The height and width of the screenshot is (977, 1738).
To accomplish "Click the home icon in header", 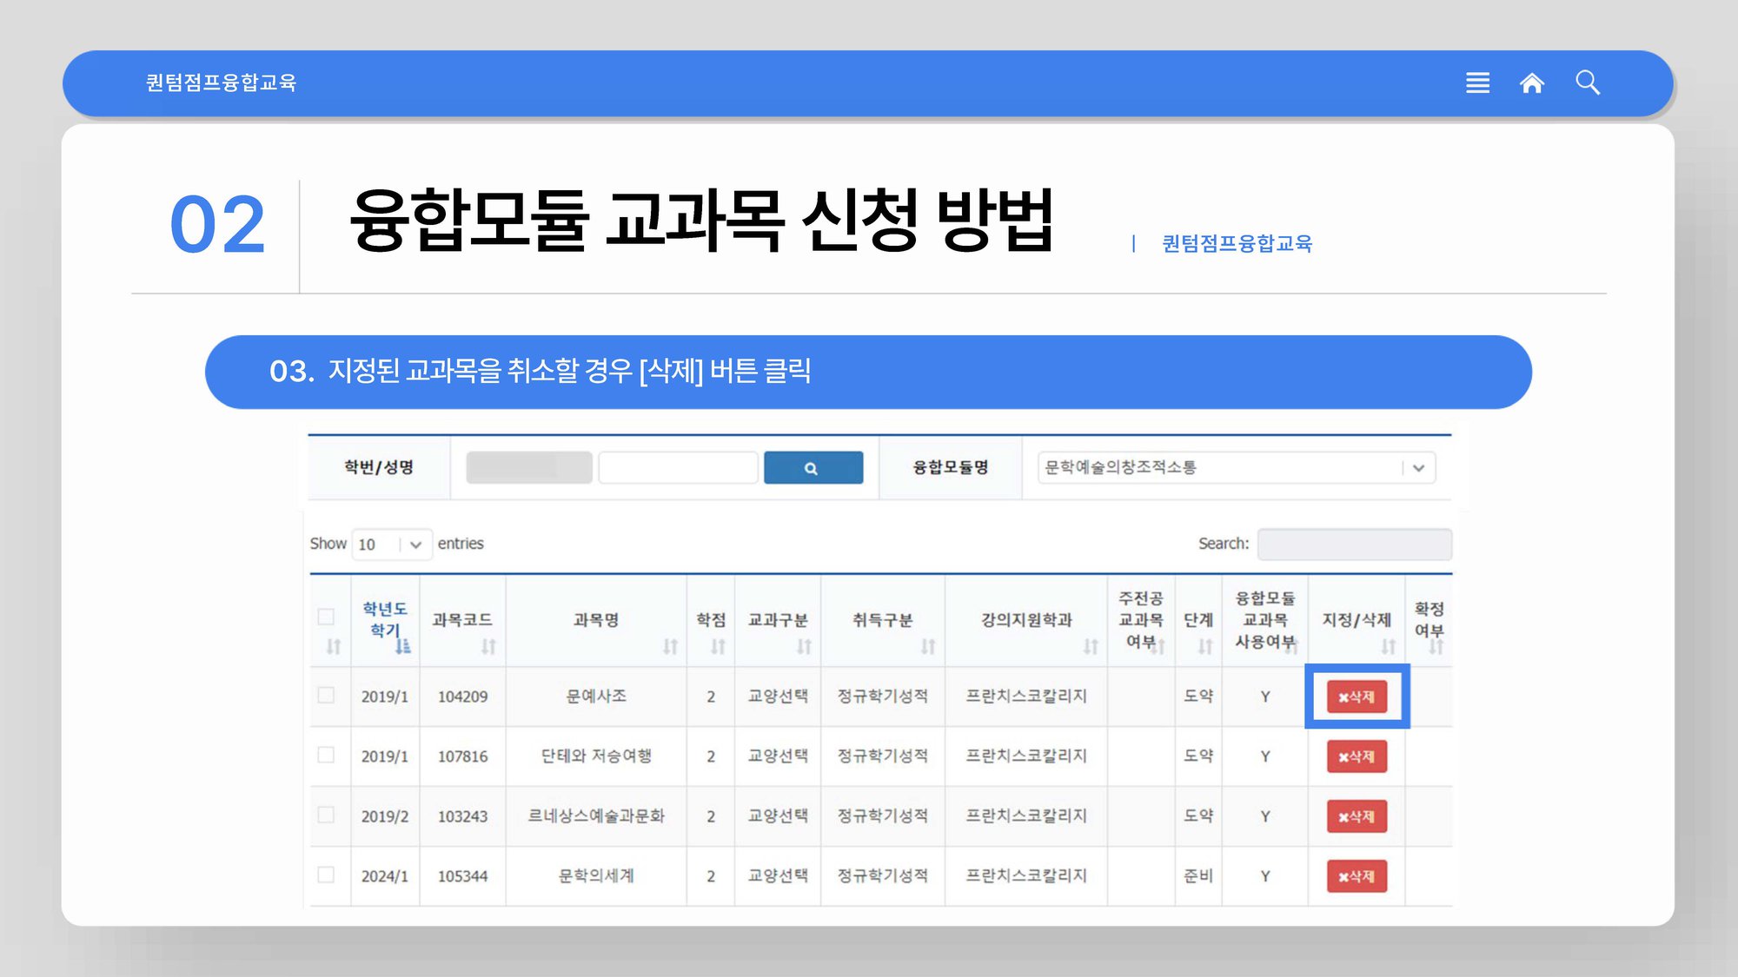I will (1531, 83).
